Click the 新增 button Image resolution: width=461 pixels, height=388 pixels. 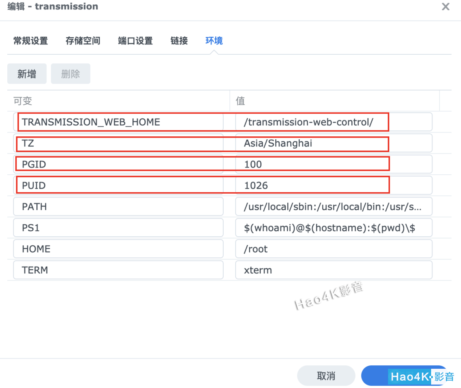[27, 73]
